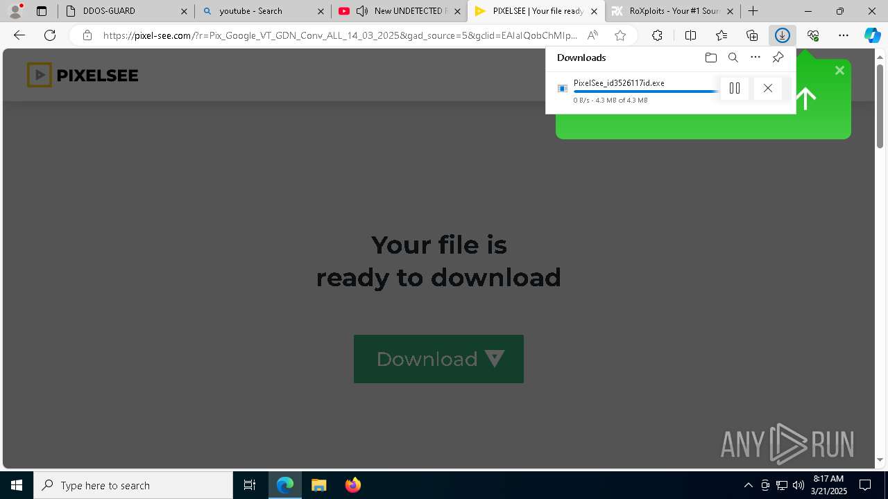Click the 8:17 AM clock
Screen dimensions: 888x499
[828, 479]
